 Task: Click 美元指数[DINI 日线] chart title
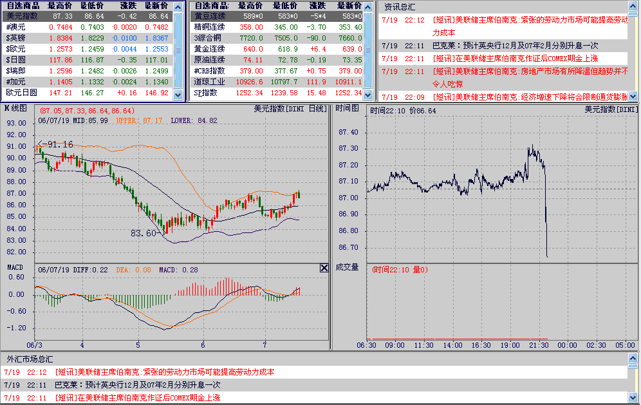point(290,109)
